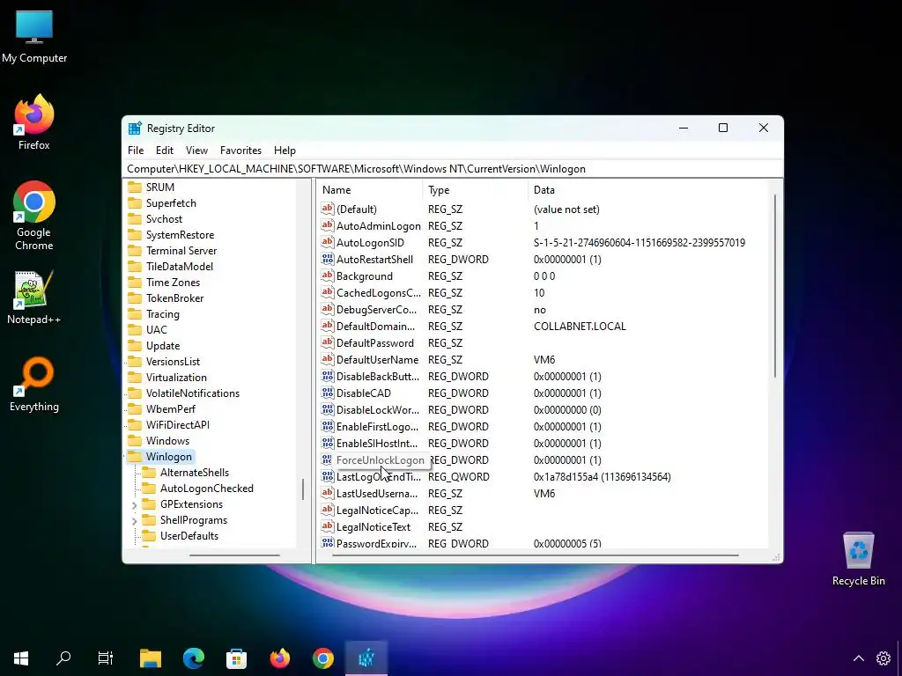Sort values by Data column header

pos(647,190)
